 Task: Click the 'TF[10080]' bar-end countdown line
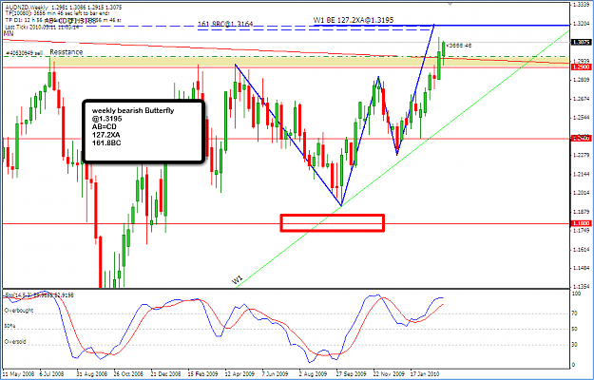(58, 13)
